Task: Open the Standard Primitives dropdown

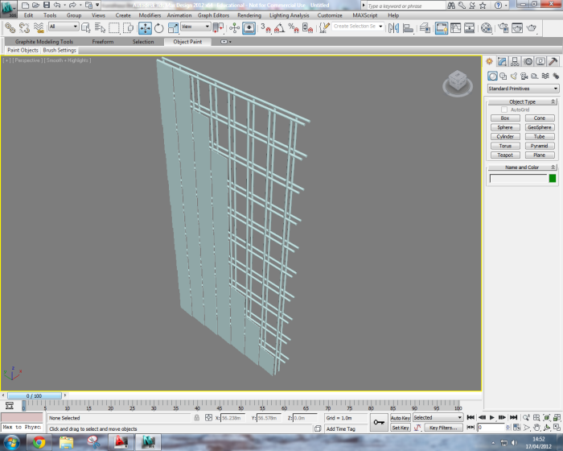Action: pyautogui.click(x=523, y=89)
